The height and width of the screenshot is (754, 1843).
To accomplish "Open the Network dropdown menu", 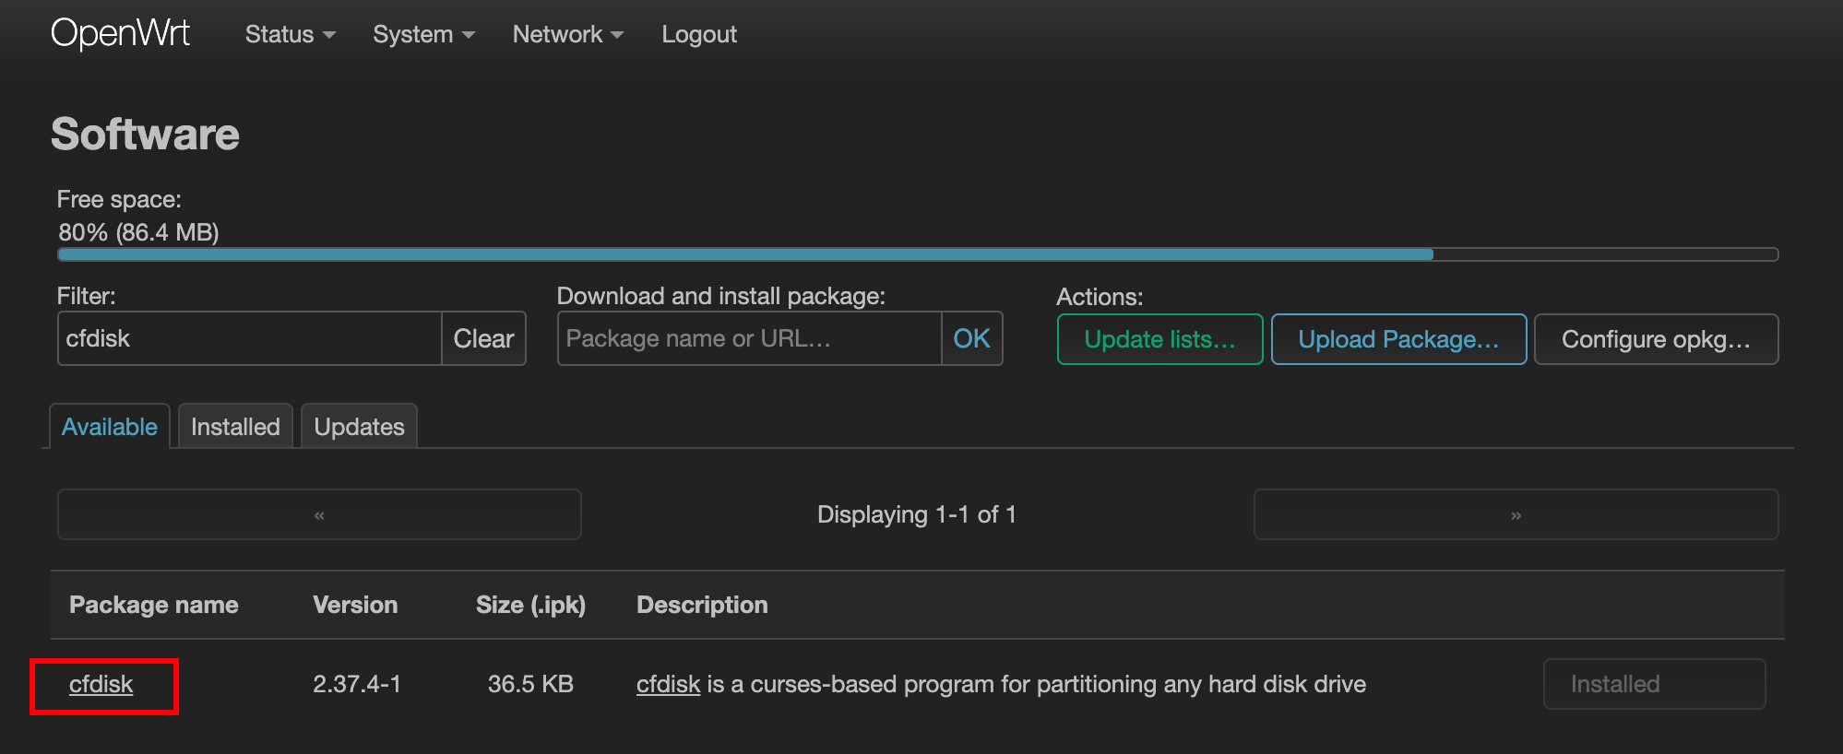I will 567,34.
